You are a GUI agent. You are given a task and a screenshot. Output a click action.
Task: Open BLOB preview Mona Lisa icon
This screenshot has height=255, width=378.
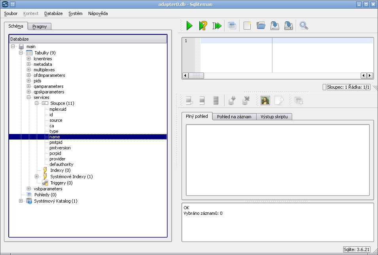265,101
